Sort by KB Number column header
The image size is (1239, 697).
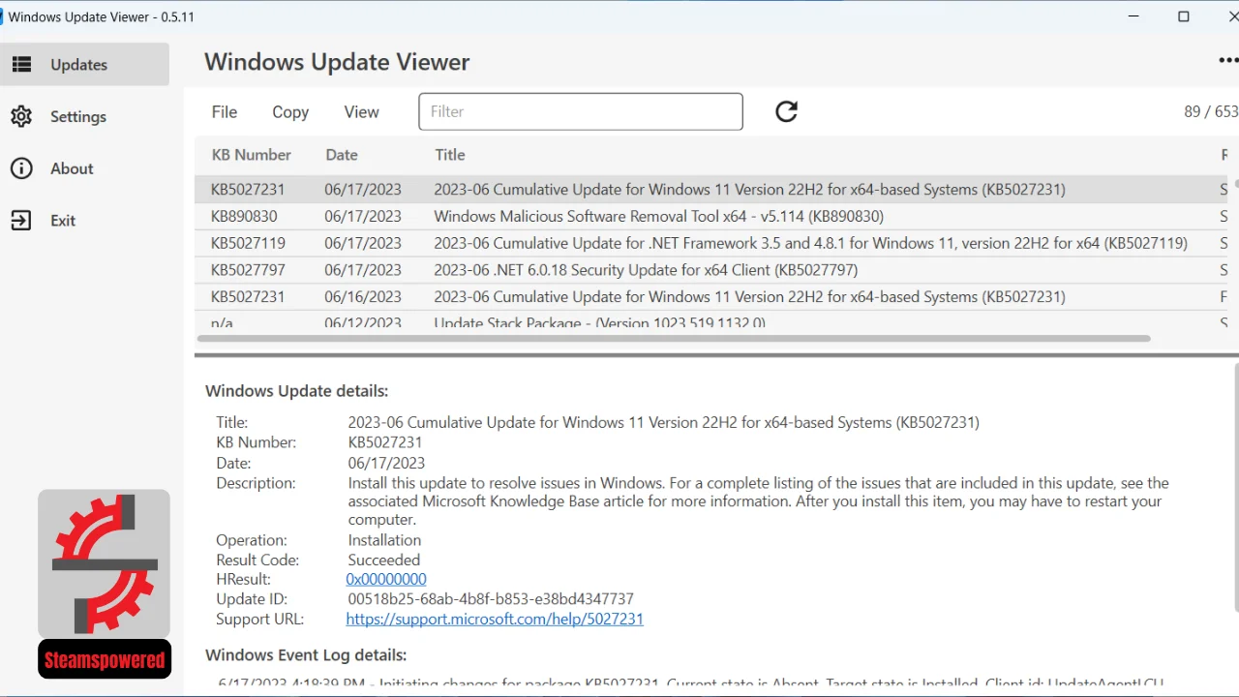(x=251, y=155)
